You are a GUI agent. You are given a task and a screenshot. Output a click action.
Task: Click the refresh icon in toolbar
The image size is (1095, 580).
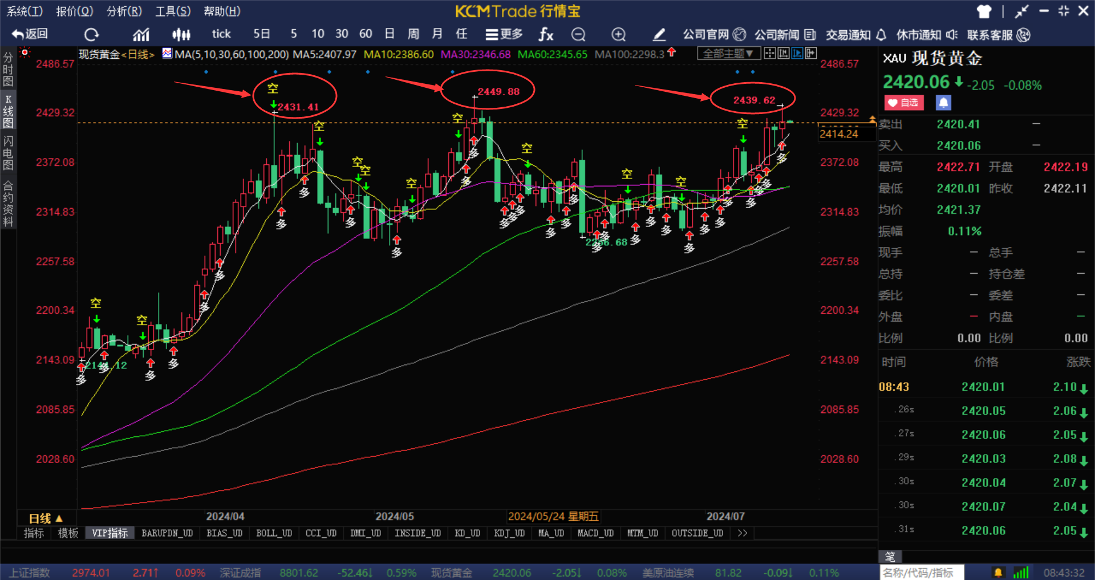91,35
